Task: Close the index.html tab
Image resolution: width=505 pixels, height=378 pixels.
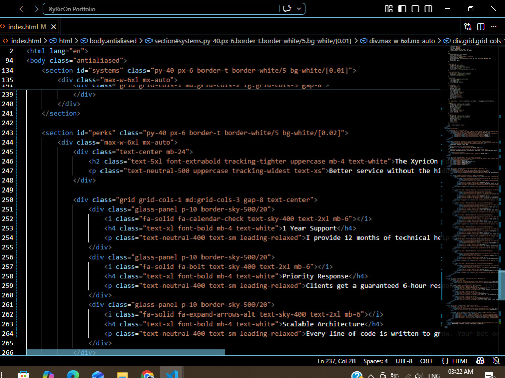Action: [x=54, y=27]
